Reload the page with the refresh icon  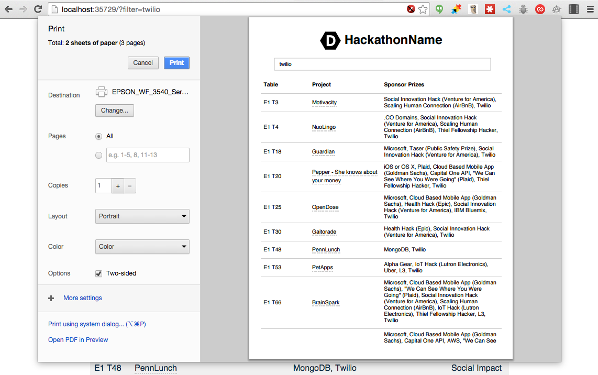pyautogui.click(x=38, y=9)
